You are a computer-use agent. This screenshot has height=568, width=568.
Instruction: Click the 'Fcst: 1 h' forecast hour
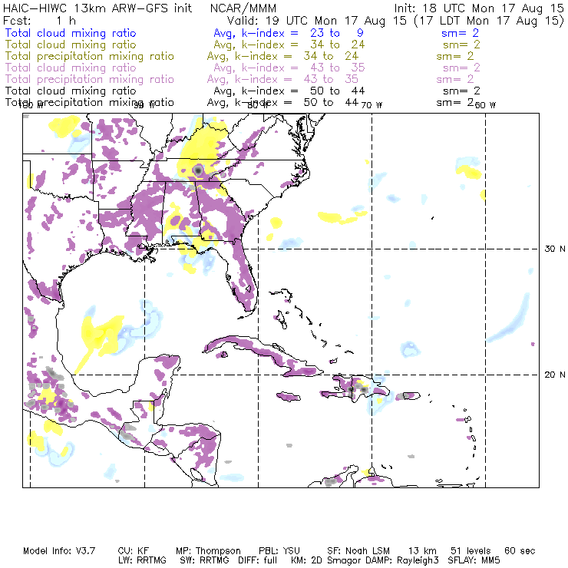click(39, 21)
